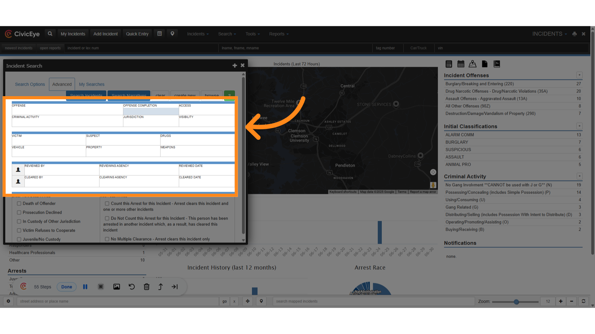Click the magnifier search icon in the navbar
595x334 pixels.
50,34
